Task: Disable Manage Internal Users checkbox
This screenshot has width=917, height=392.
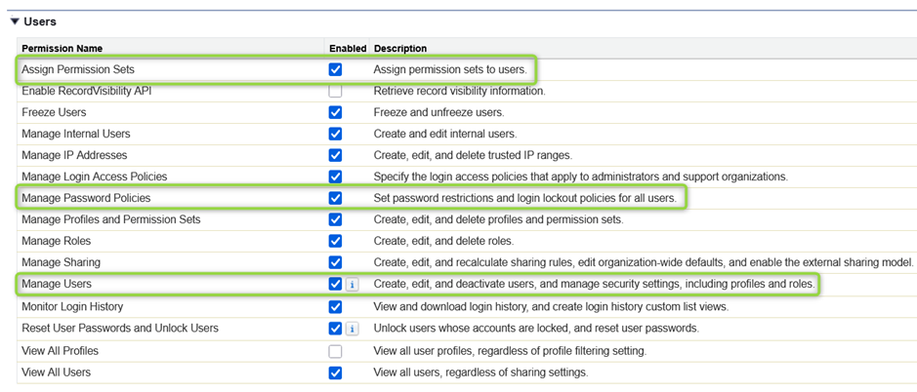Action: coord(336,135)
